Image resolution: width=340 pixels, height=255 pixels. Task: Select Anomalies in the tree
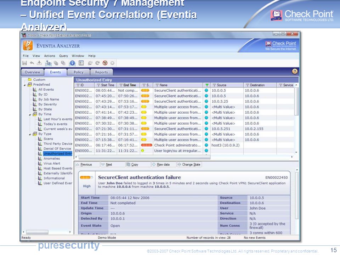[52, 159]
